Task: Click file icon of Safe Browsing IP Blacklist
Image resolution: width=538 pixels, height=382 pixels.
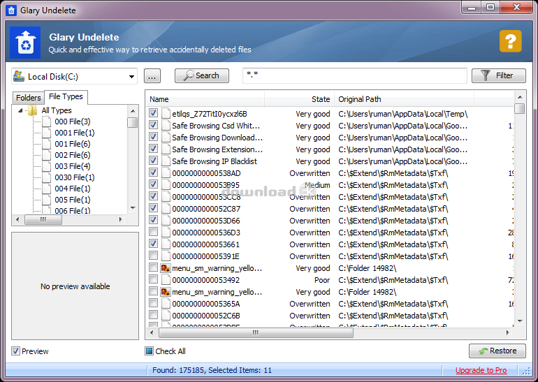Action: point(166,161)
